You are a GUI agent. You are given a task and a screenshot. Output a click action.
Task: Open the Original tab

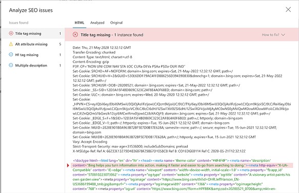tap(116, 23)
